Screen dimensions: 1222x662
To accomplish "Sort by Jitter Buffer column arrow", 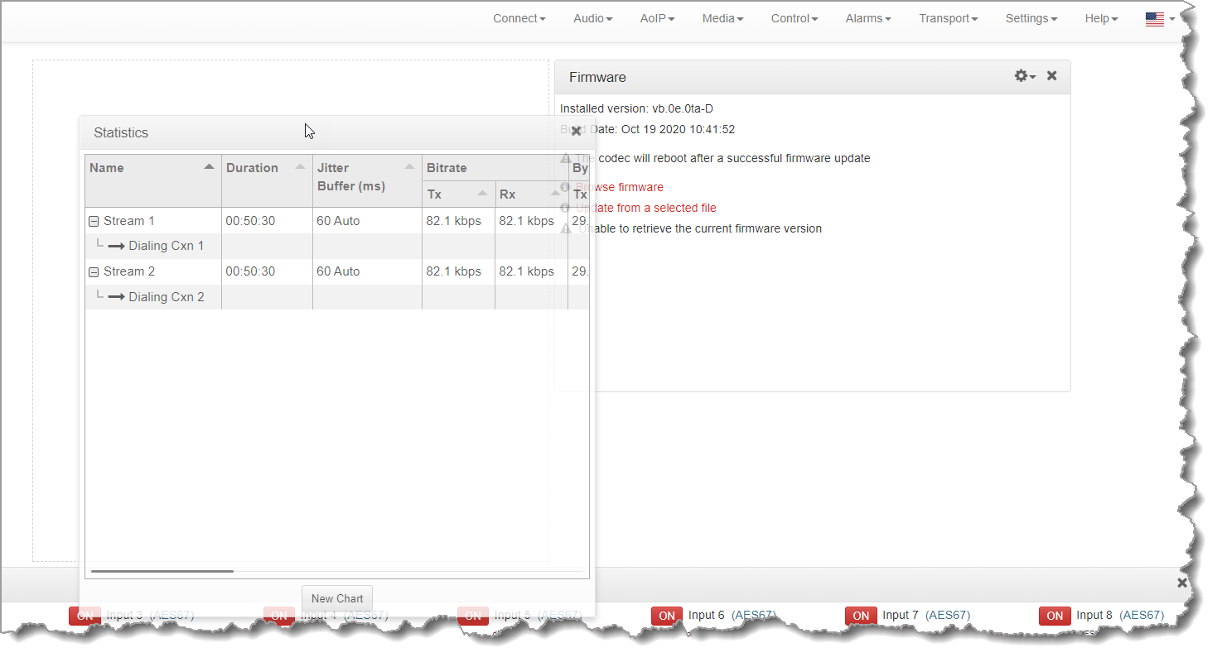I will (409, 167).
